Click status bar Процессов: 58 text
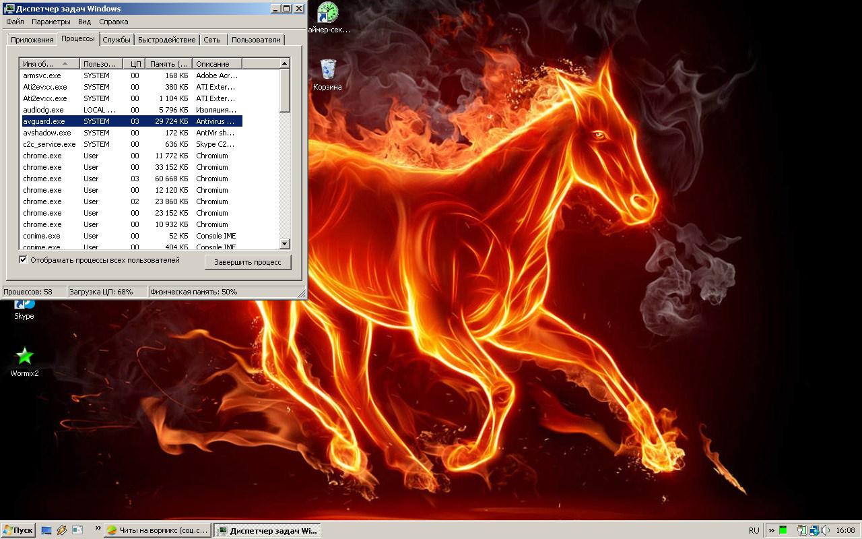The width and height of the screenshot is (862, 539). pos(28,292)
